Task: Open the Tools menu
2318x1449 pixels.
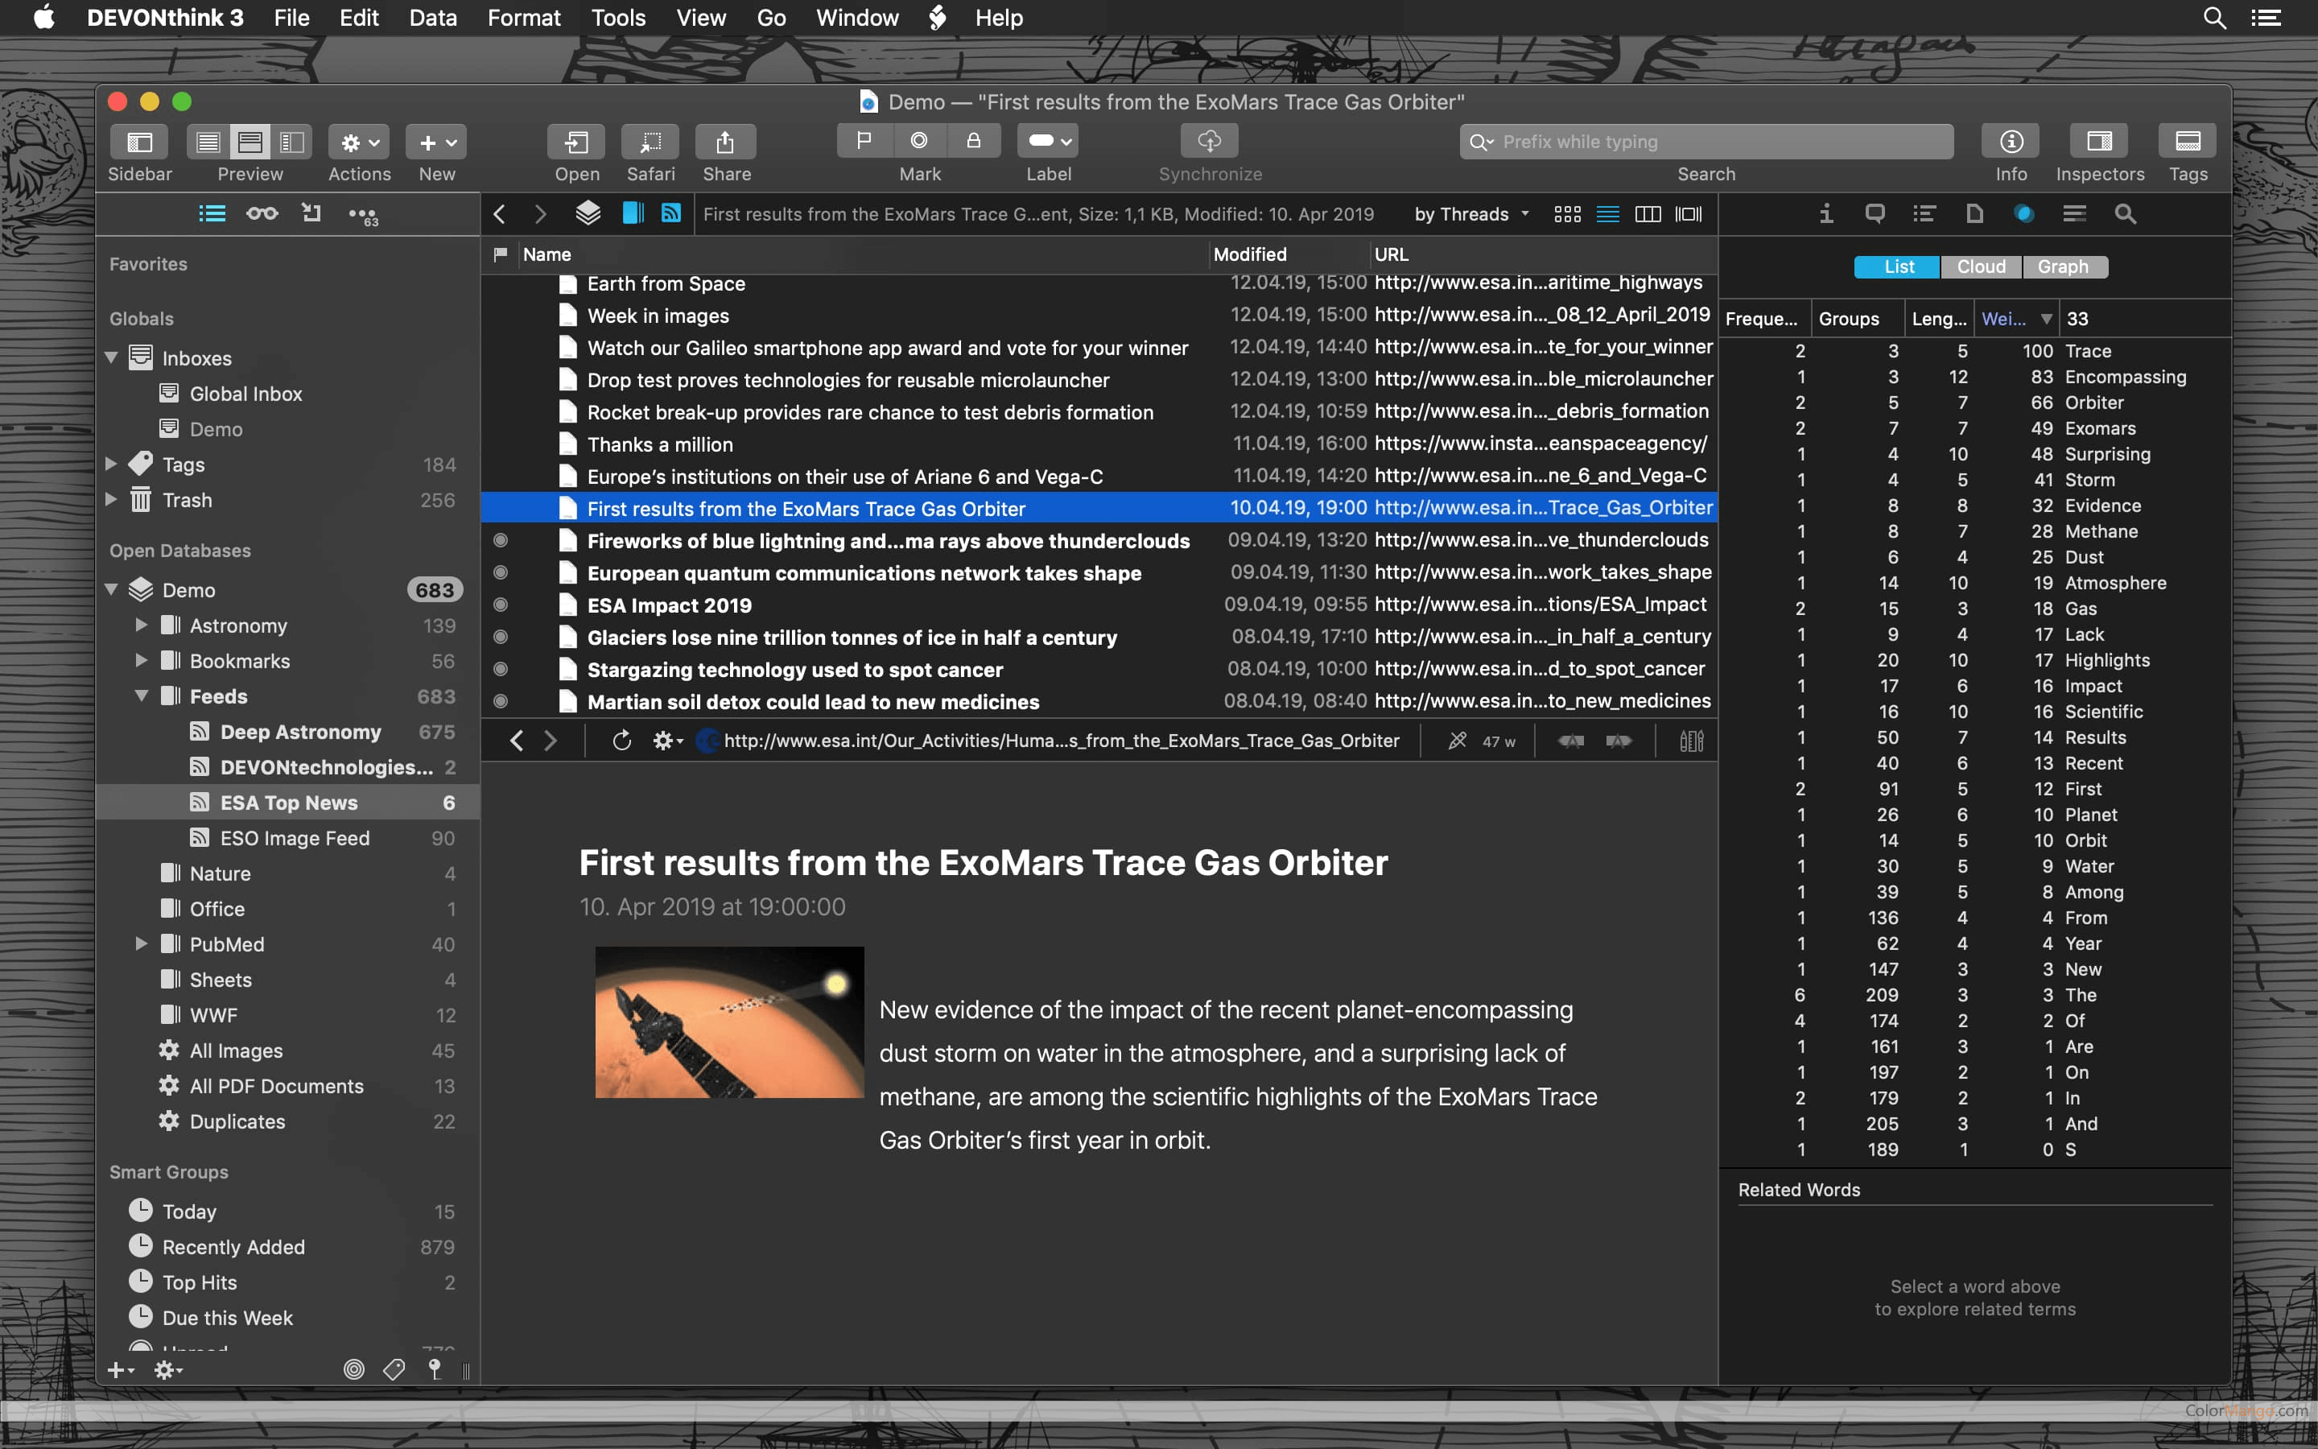Action: tap(618, 17)
